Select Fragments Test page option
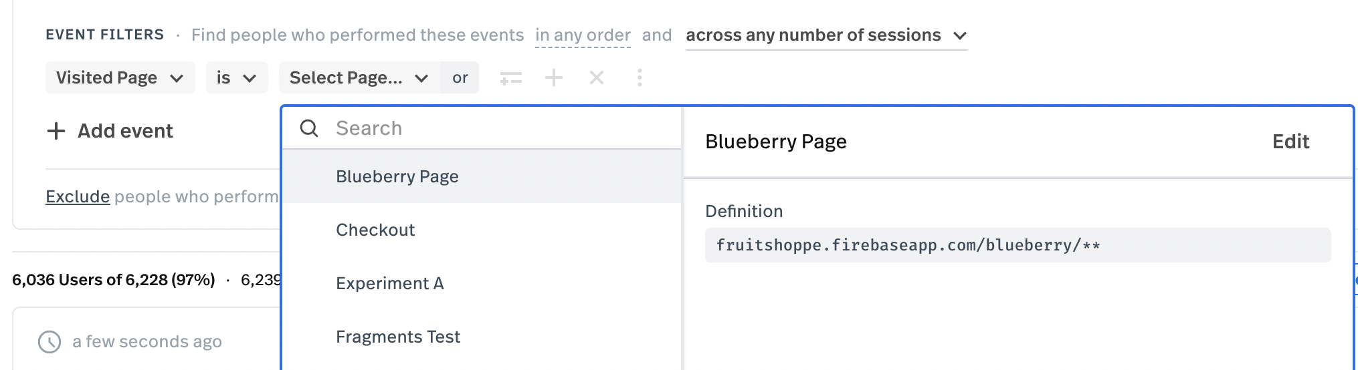The width and height of the screenshot is (1358, 370). (398, 337)
